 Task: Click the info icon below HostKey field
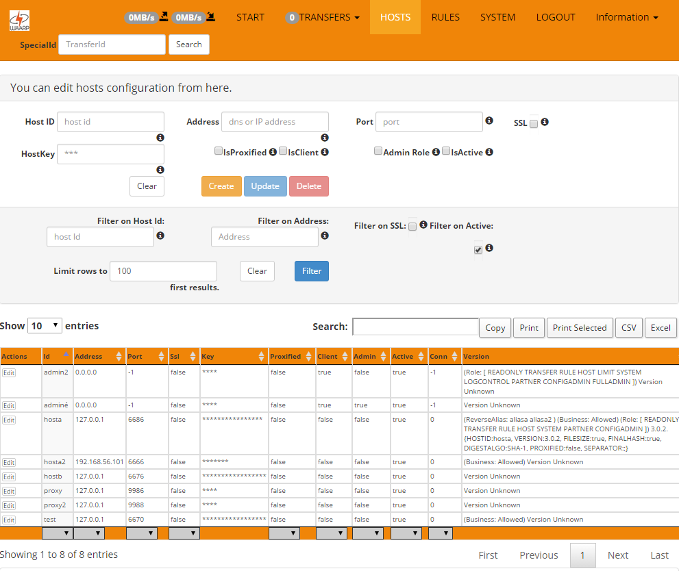160,170
